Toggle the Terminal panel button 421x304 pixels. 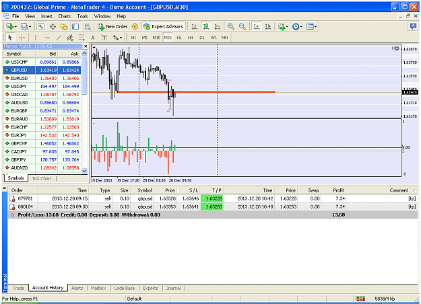pyautogui.click(x=75, y=26)
